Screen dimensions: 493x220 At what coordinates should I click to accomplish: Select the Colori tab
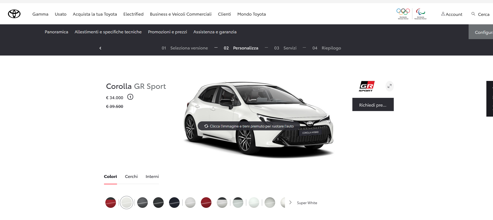pyautogui.click(x=110, y=177)
